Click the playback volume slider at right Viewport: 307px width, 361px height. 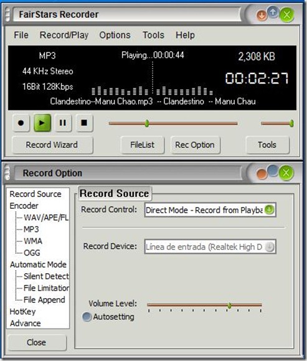point(277,123)
